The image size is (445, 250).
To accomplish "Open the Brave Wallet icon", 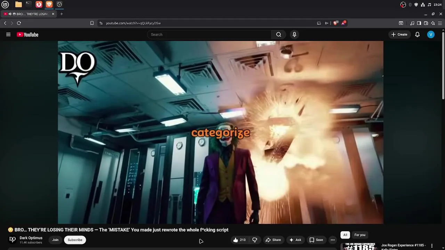I will (426, 23).
